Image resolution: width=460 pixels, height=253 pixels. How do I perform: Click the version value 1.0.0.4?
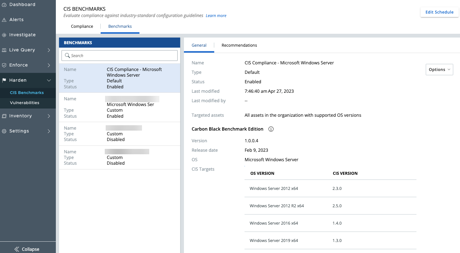tap(251, 141)
